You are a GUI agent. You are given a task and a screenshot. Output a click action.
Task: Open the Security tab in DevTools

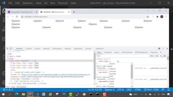point(88,48)
